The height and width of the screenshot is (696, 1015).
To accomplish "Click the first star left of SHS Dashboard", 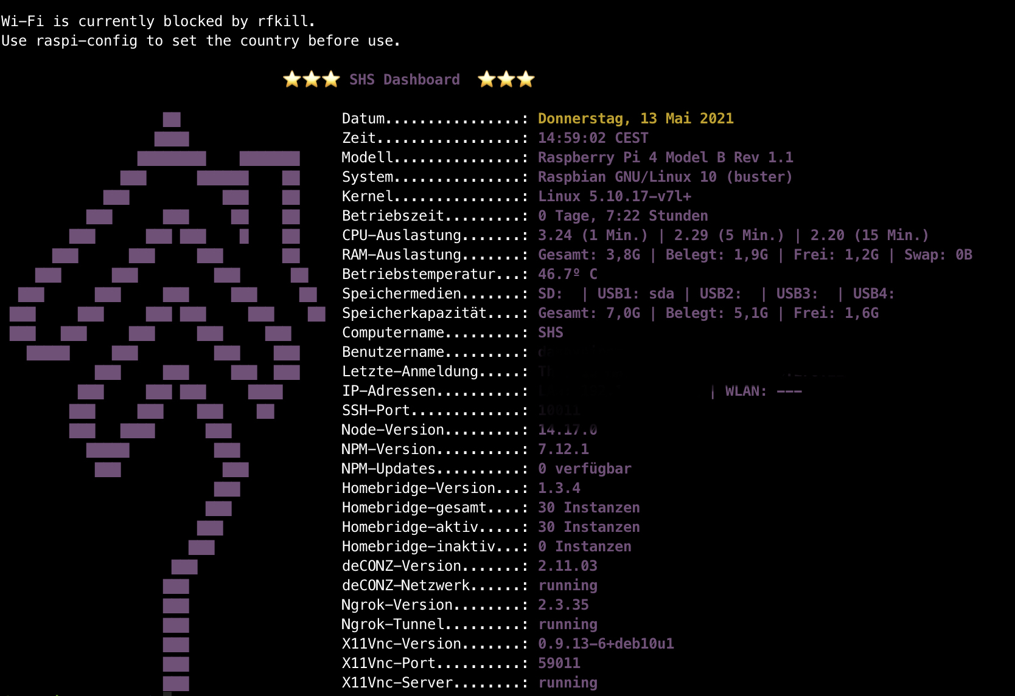I will coord(292,80).
